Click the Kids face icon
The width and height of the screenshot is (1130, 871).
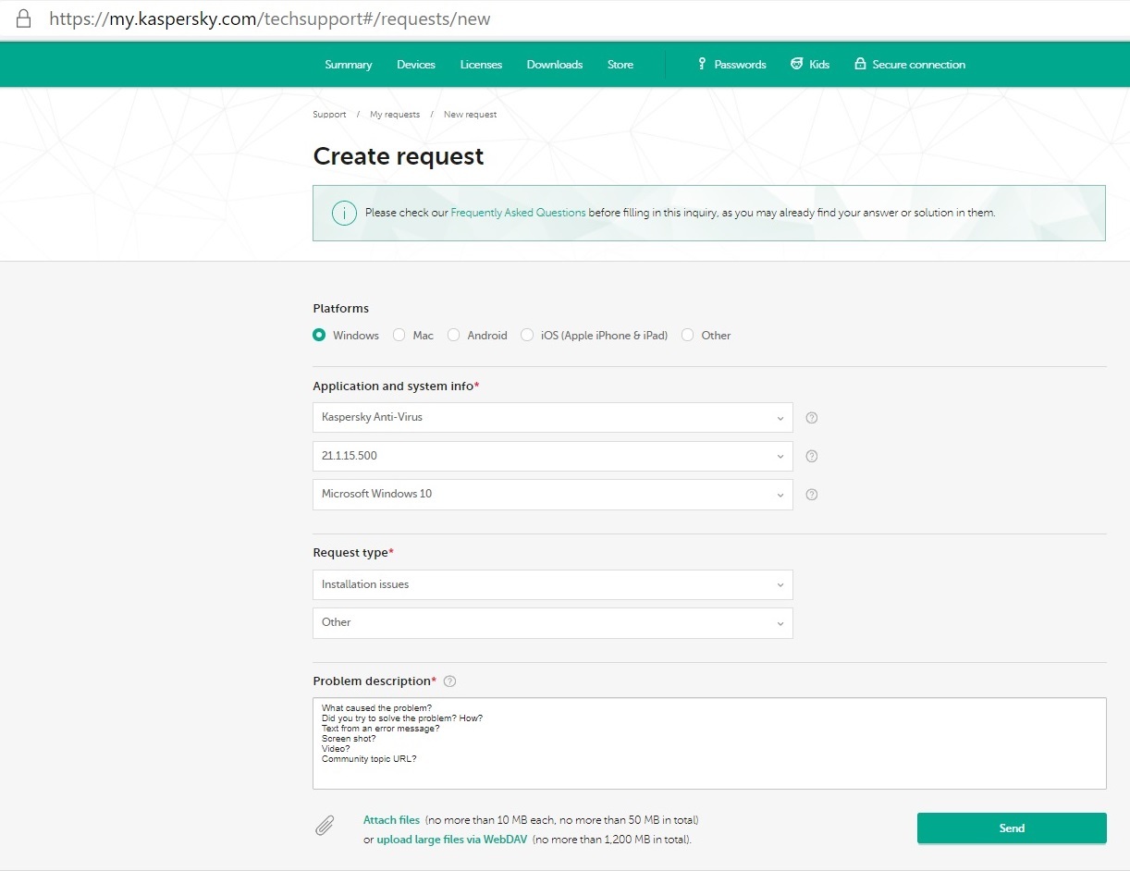[x=796, y=64]
